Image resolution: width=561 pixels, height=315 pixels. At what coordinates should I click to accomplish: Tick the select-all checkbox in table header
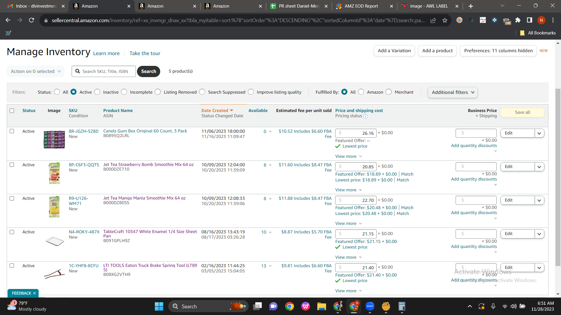12,111
